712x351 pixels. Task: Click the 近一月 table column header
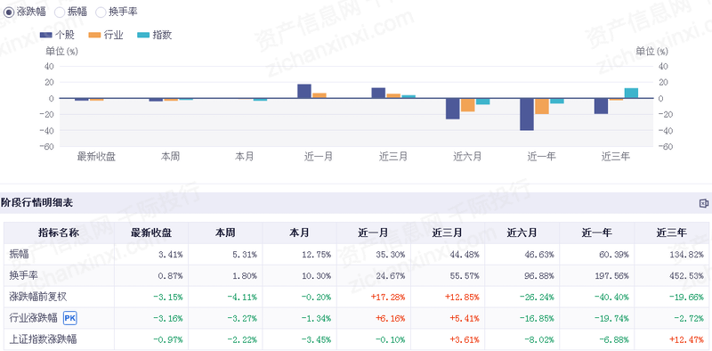tap(373, 233)
